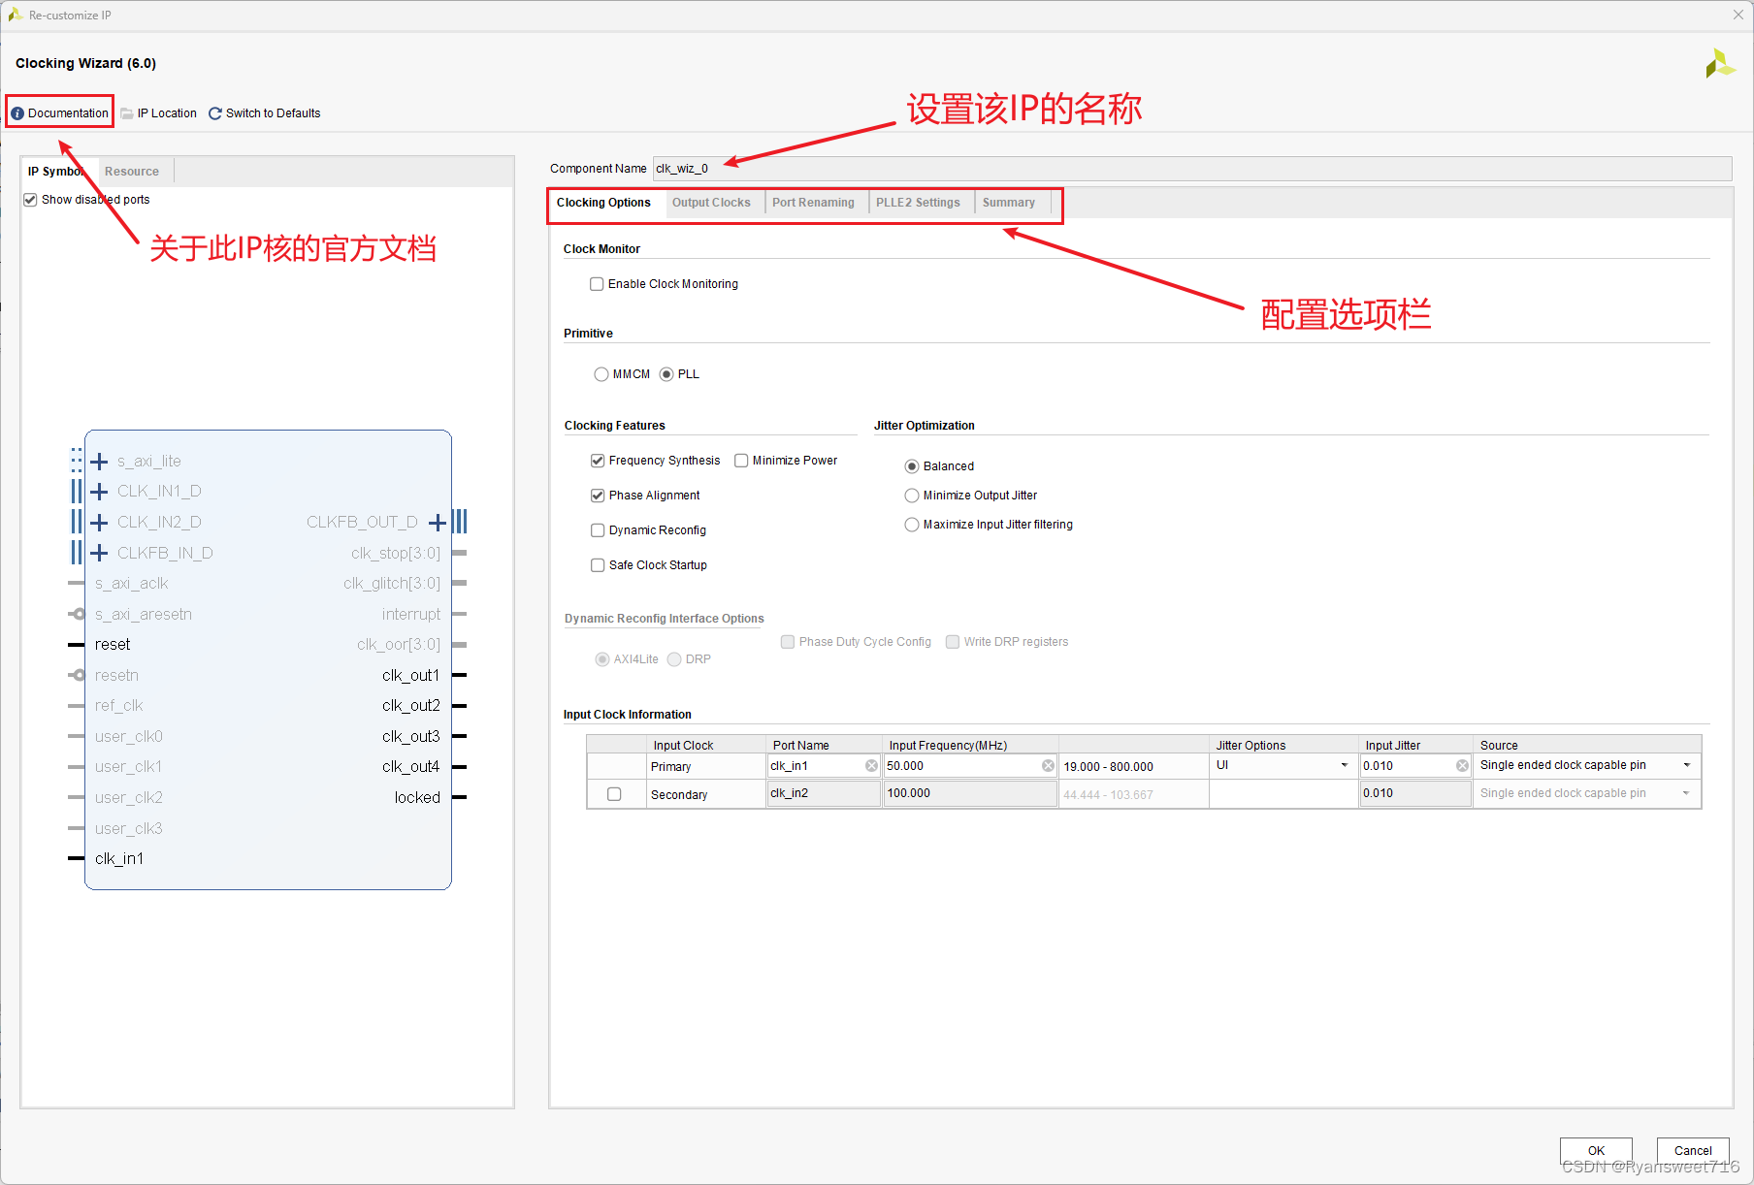The image size is (1754, 1185).
Task: Select Balanced jitter optimization
Action: (912, 466)
